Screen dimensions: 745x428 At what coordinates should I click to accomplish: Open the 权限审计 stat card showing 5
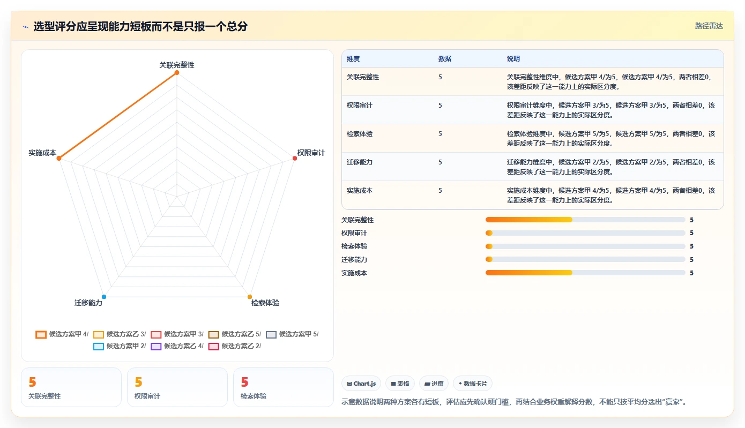coord(177,387)
